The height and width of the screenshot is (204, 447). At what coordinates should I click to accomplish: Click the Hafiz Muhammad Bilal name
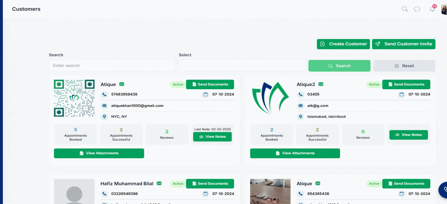127,184
